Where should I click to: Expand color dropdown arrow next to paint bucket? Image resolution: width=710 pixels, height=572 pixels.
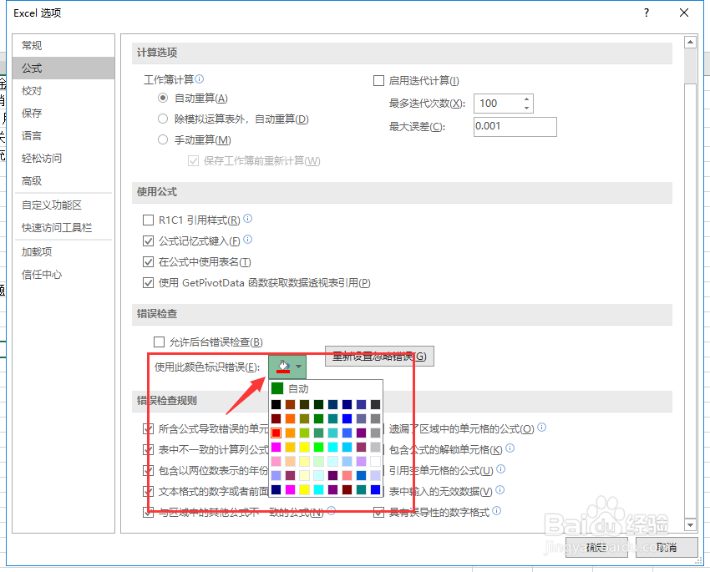pos(298,367)
